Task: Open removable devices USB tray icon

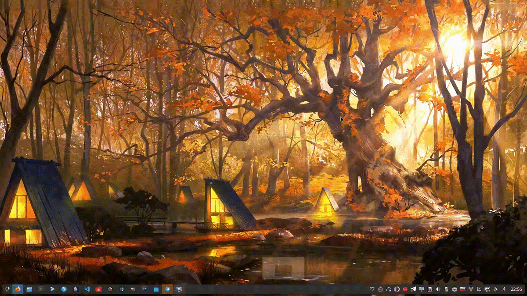Action: [x=446, y=289]
